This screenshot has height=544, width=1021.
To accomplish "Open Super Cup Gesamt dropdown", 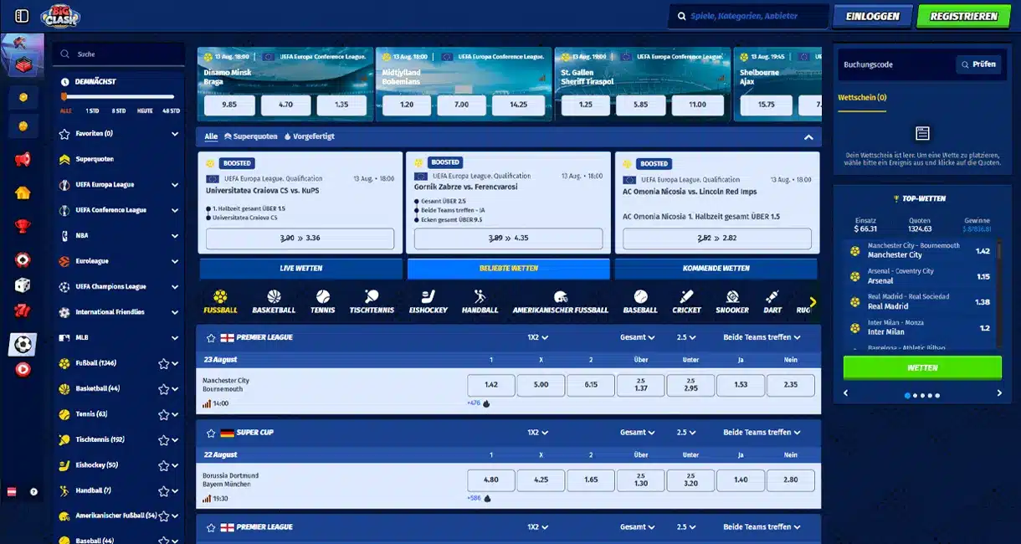I will click(638, 433).
